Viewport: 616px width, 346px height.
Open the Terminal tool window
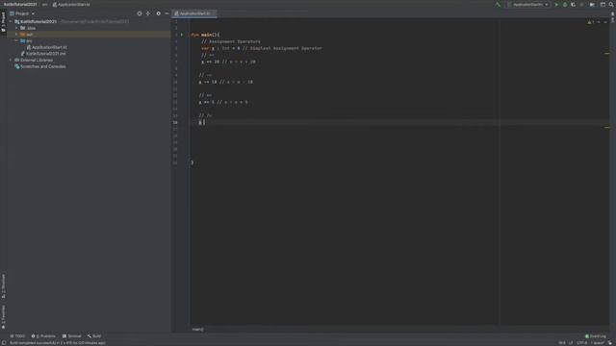72,336
